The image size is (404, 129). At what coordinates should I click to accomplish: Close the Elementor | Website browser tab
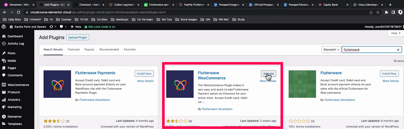[33, 5]
